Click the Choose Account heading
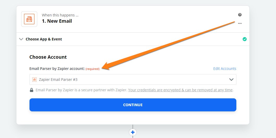The image size is (276, 138). coord(48,57)
